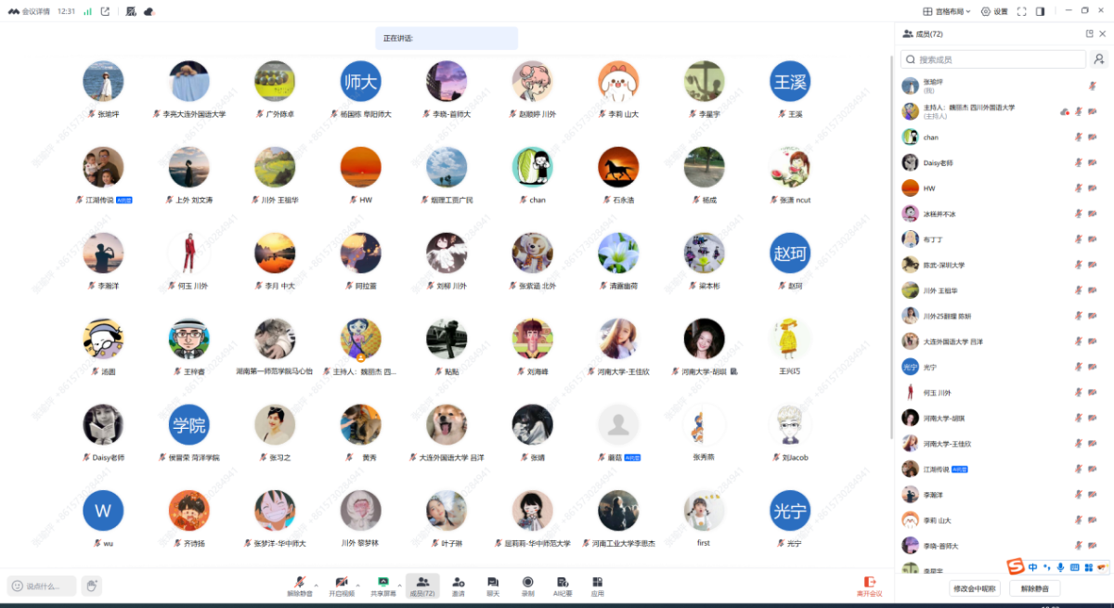Image resolution: width=1114 pixels, height=608 pixels.
Task: Pop out the members panel
Action: (x=1089, y=33)
